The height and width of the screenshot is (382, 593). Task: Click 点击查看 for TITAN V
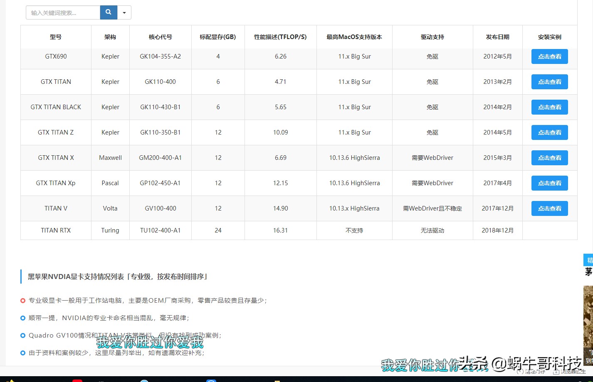pyautogui.click(x=549, y=208)
